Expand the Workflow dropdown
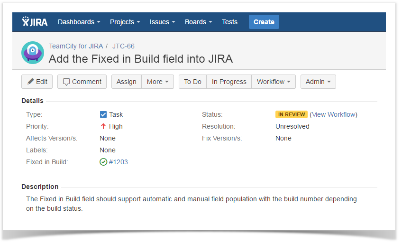Image resolution: width=402 pixels, height=244 pixels. coord(274,82)
